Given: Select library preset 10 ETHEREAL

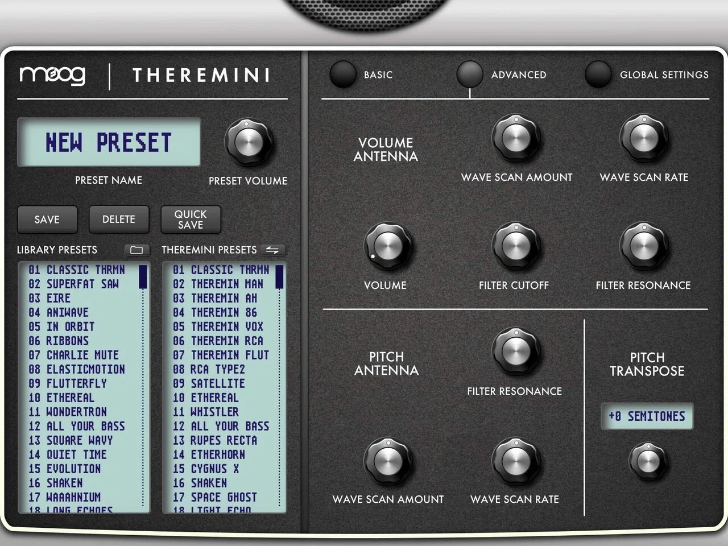Looking at the screenshot, I should point(61,398).
